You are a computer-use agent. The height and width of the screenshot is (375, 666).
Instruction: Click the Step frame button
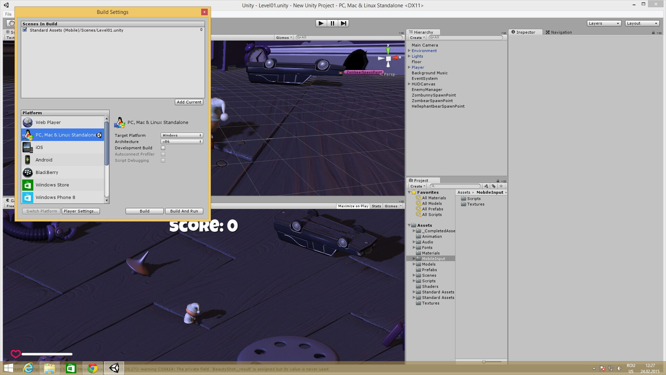[x=343, y=23]
